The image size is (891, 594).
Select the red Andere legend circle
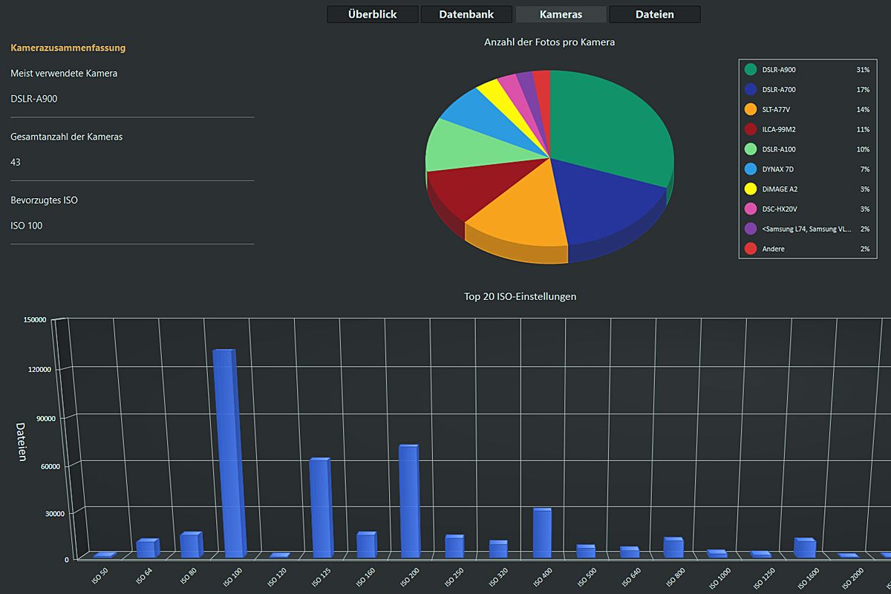[x=751, y=249]
